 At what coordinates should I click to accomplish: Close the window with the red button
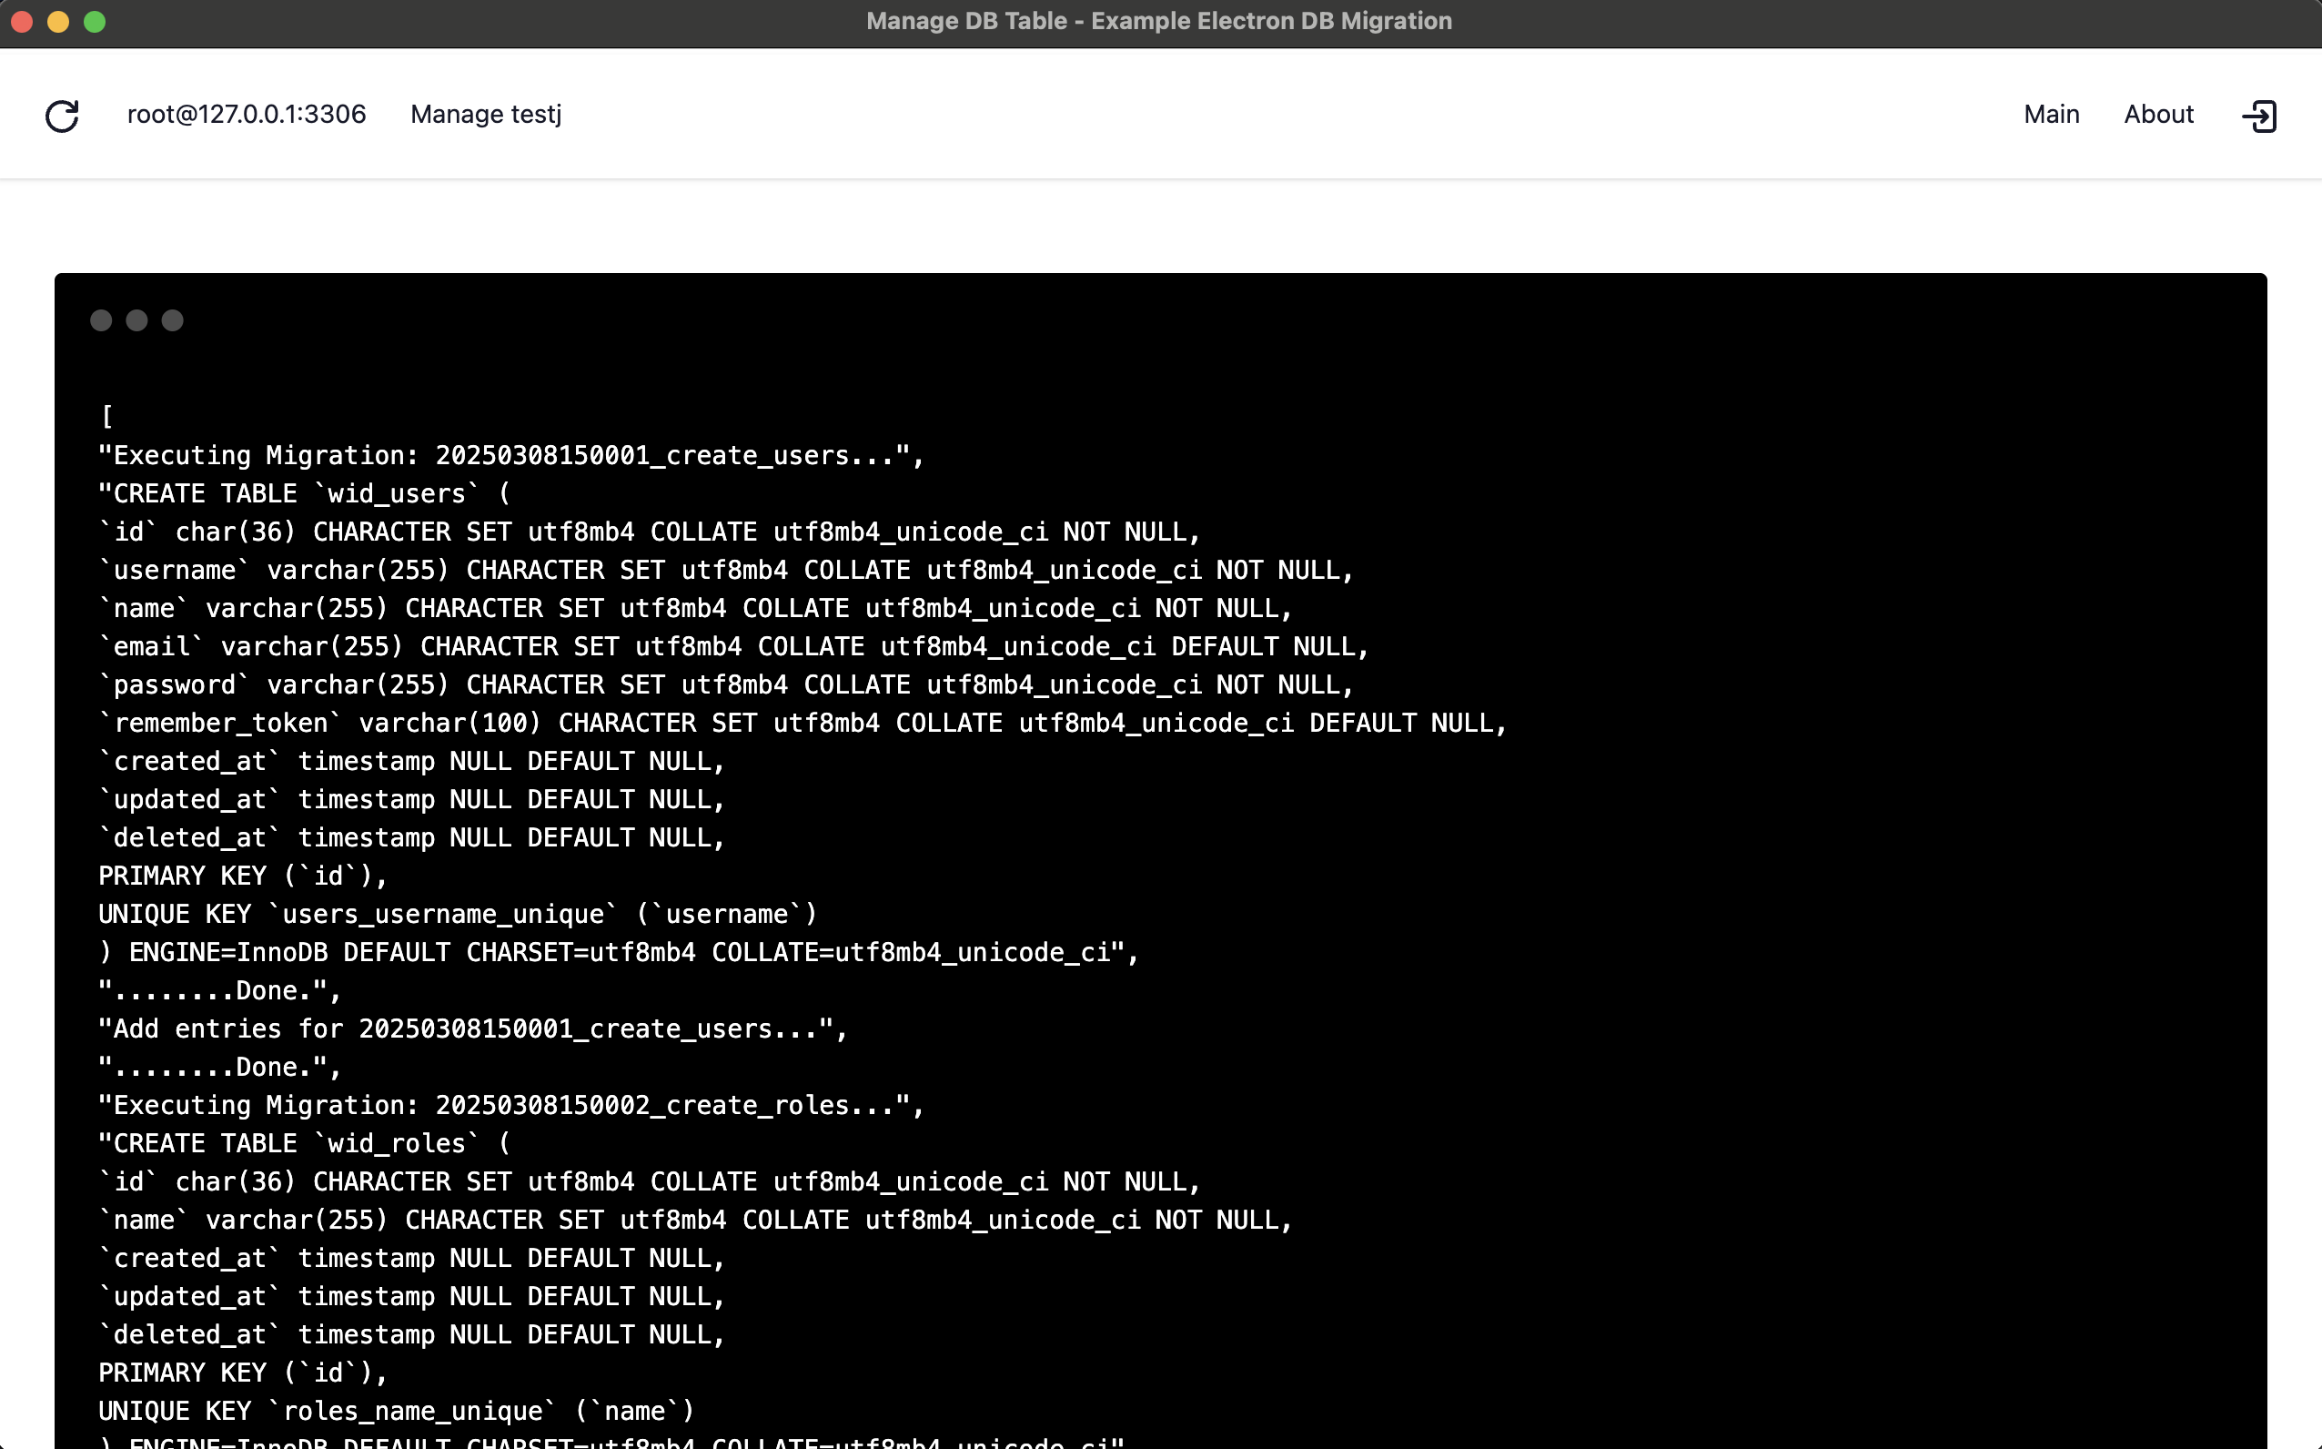[22, 21]
